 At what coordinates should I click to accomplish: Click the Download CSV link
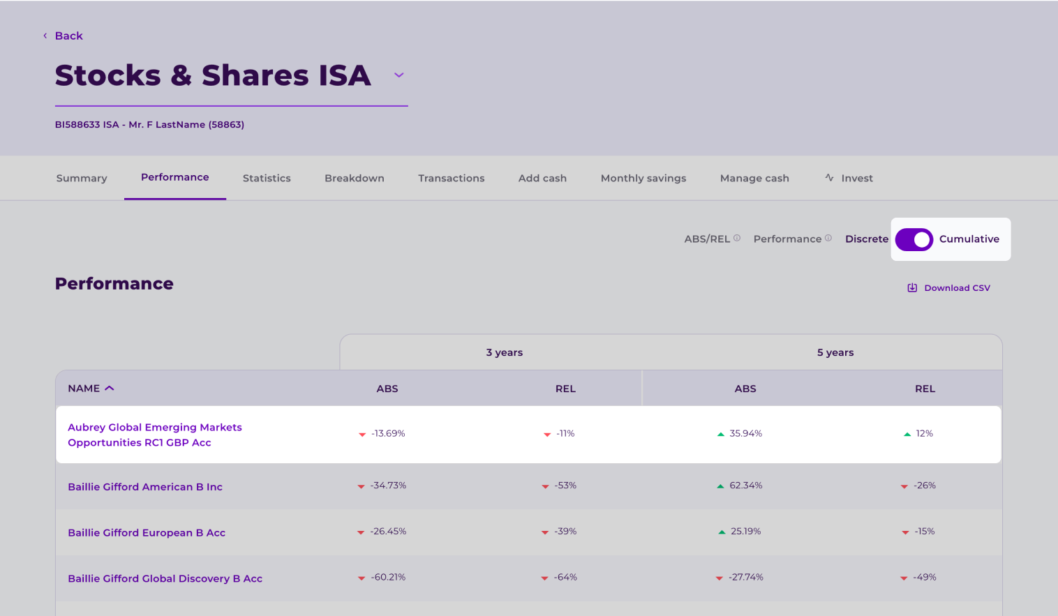coord(957,288)
